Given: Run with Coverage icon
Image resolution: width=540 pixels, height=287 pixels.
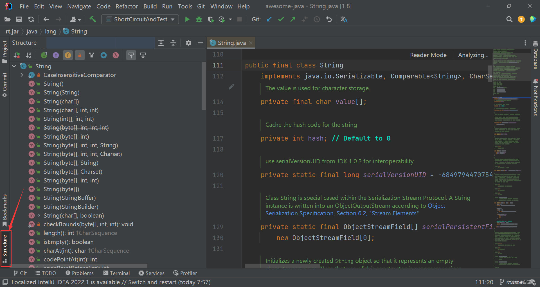Looking at the screenshot, I should 211,19.
